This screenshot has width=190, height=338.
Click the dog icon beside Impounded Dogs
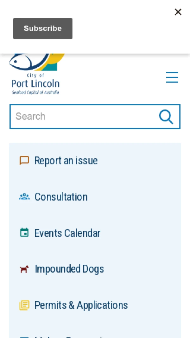coord(24,269)
